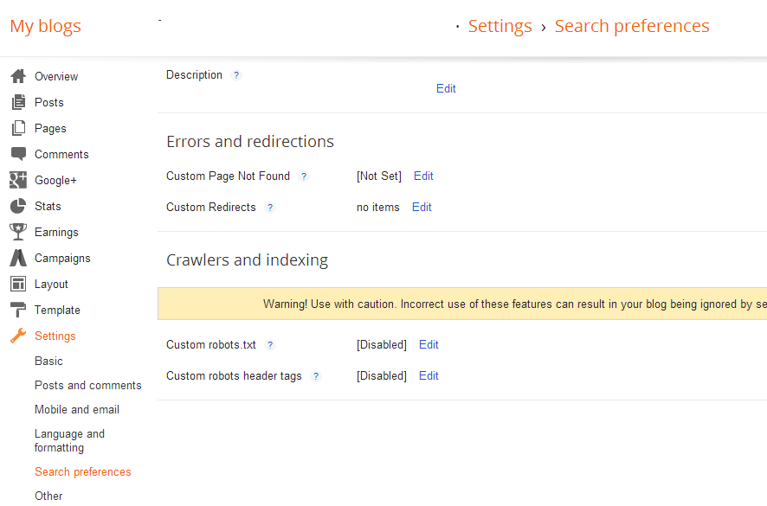Show help tooltip for Custom robots.txt

click(x=270, y=345)
